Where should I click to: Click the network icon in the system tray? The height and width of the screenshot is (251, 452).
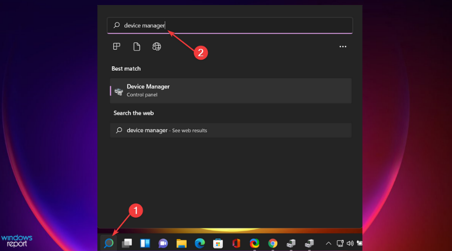click(340, 243)
